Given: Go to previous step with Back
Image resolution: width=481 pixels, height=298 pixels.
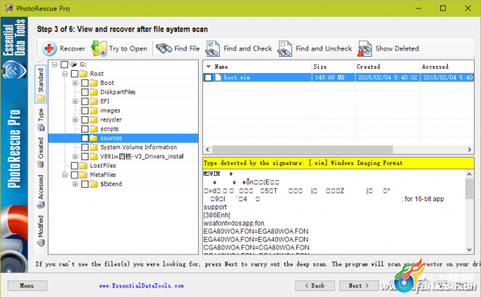Looking at the screenshot, I should click(x=315, y=285).
